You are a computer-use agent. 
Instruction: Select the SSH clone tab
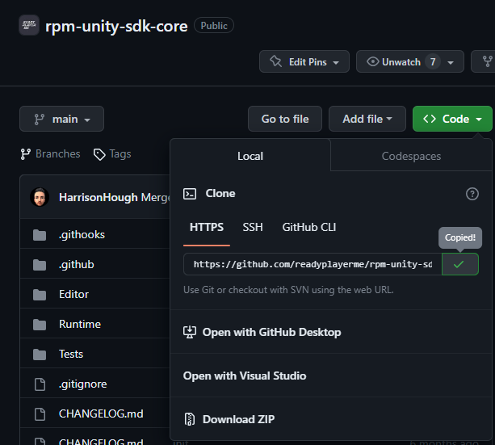click(x=253, y=228)
